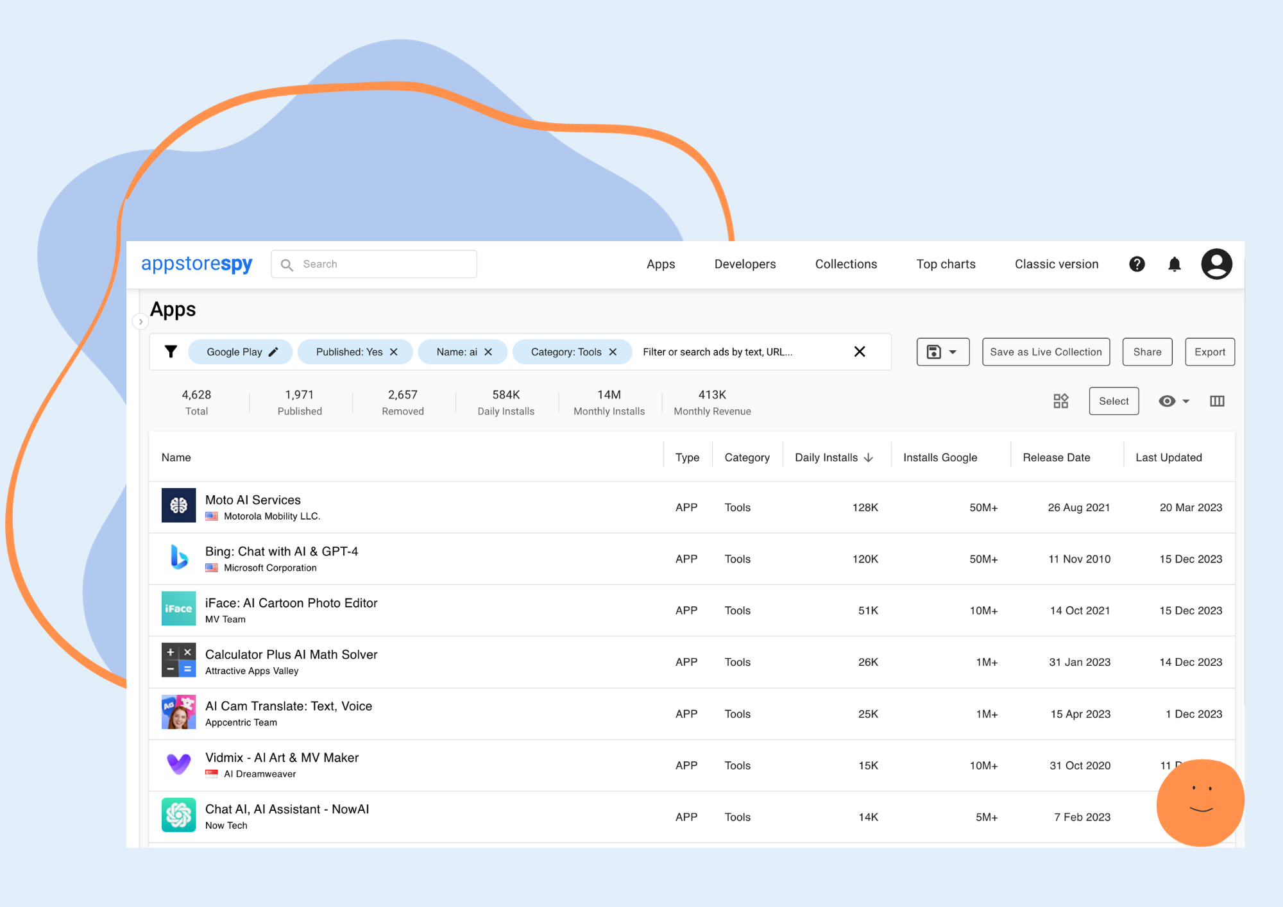
Task: Go to Top charts
Action: pos(946,264)
